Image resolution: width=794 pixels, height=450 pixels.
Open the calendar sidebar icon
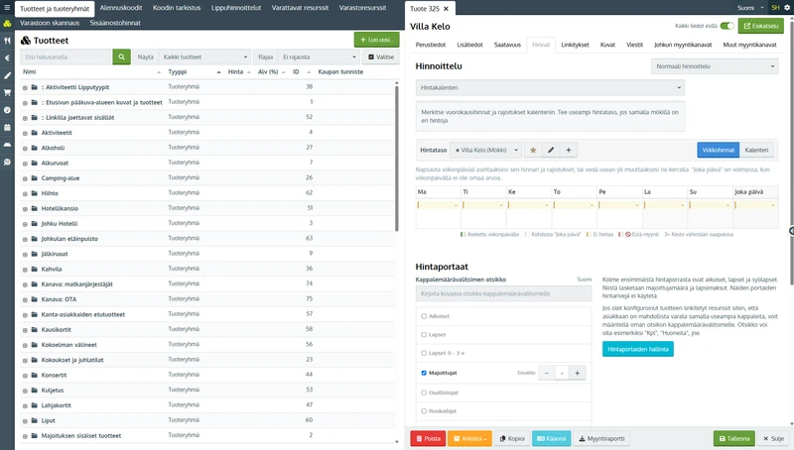(7, 128)
